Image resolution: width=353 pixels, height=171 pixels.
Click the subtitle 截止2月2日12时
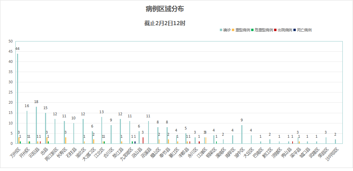165,23
